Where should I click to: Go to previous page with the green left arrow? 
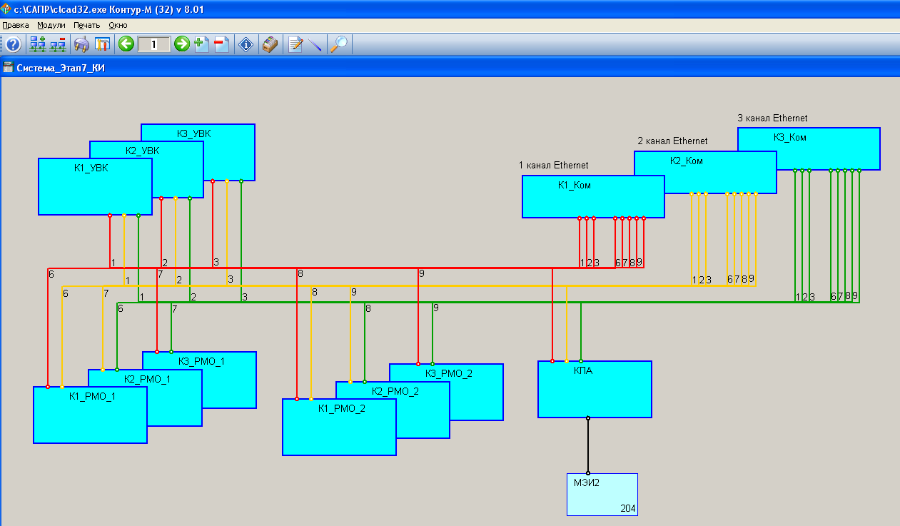click(x=126, y=44)
